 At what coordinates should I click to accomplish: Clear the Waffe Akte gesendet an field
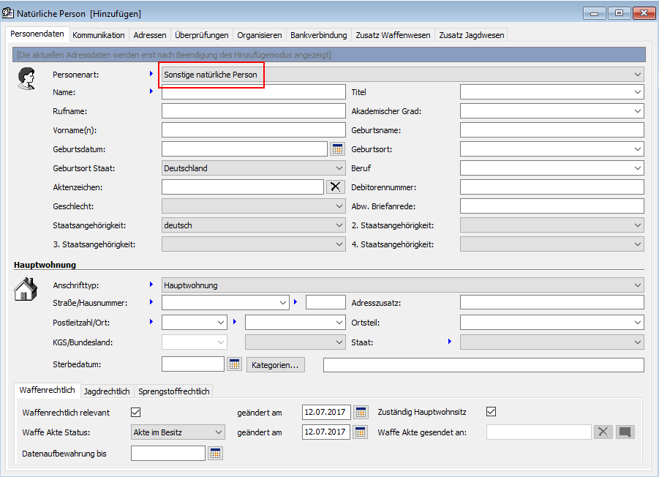tap(603, 432)
